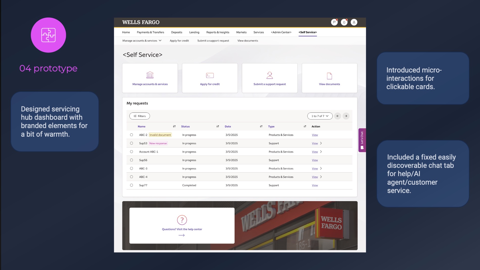480x270 pixels.
Task: Select the radio button for ABC-2
Action: 131,135
